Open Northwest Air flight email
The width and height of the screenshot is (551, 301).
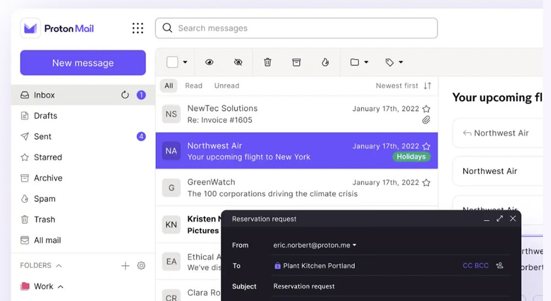[296, 151]
